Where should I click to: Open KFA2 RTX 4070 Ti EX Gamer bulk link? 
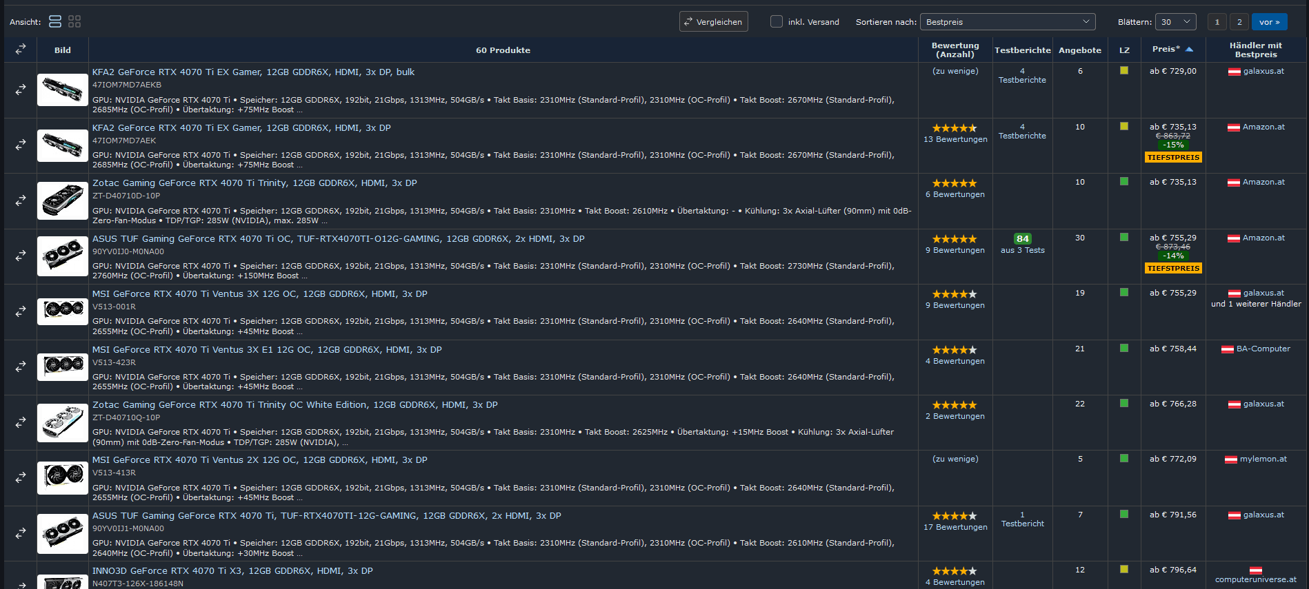pos(253,72)
